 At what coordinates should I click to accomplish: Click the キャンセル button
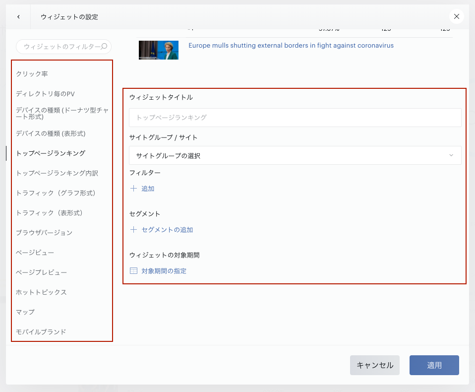pyautogui.click(x=375, y=365)
